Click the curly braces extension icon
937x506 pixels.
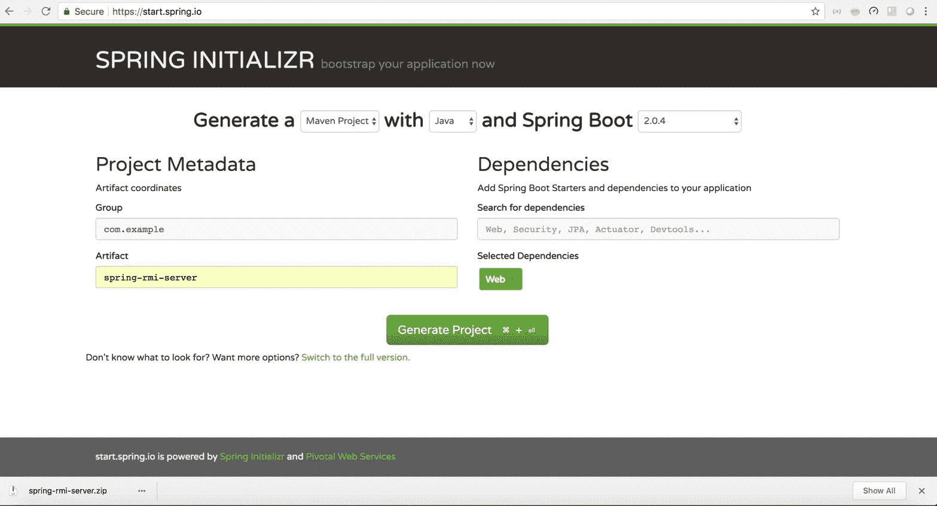(x=837, y=11)
